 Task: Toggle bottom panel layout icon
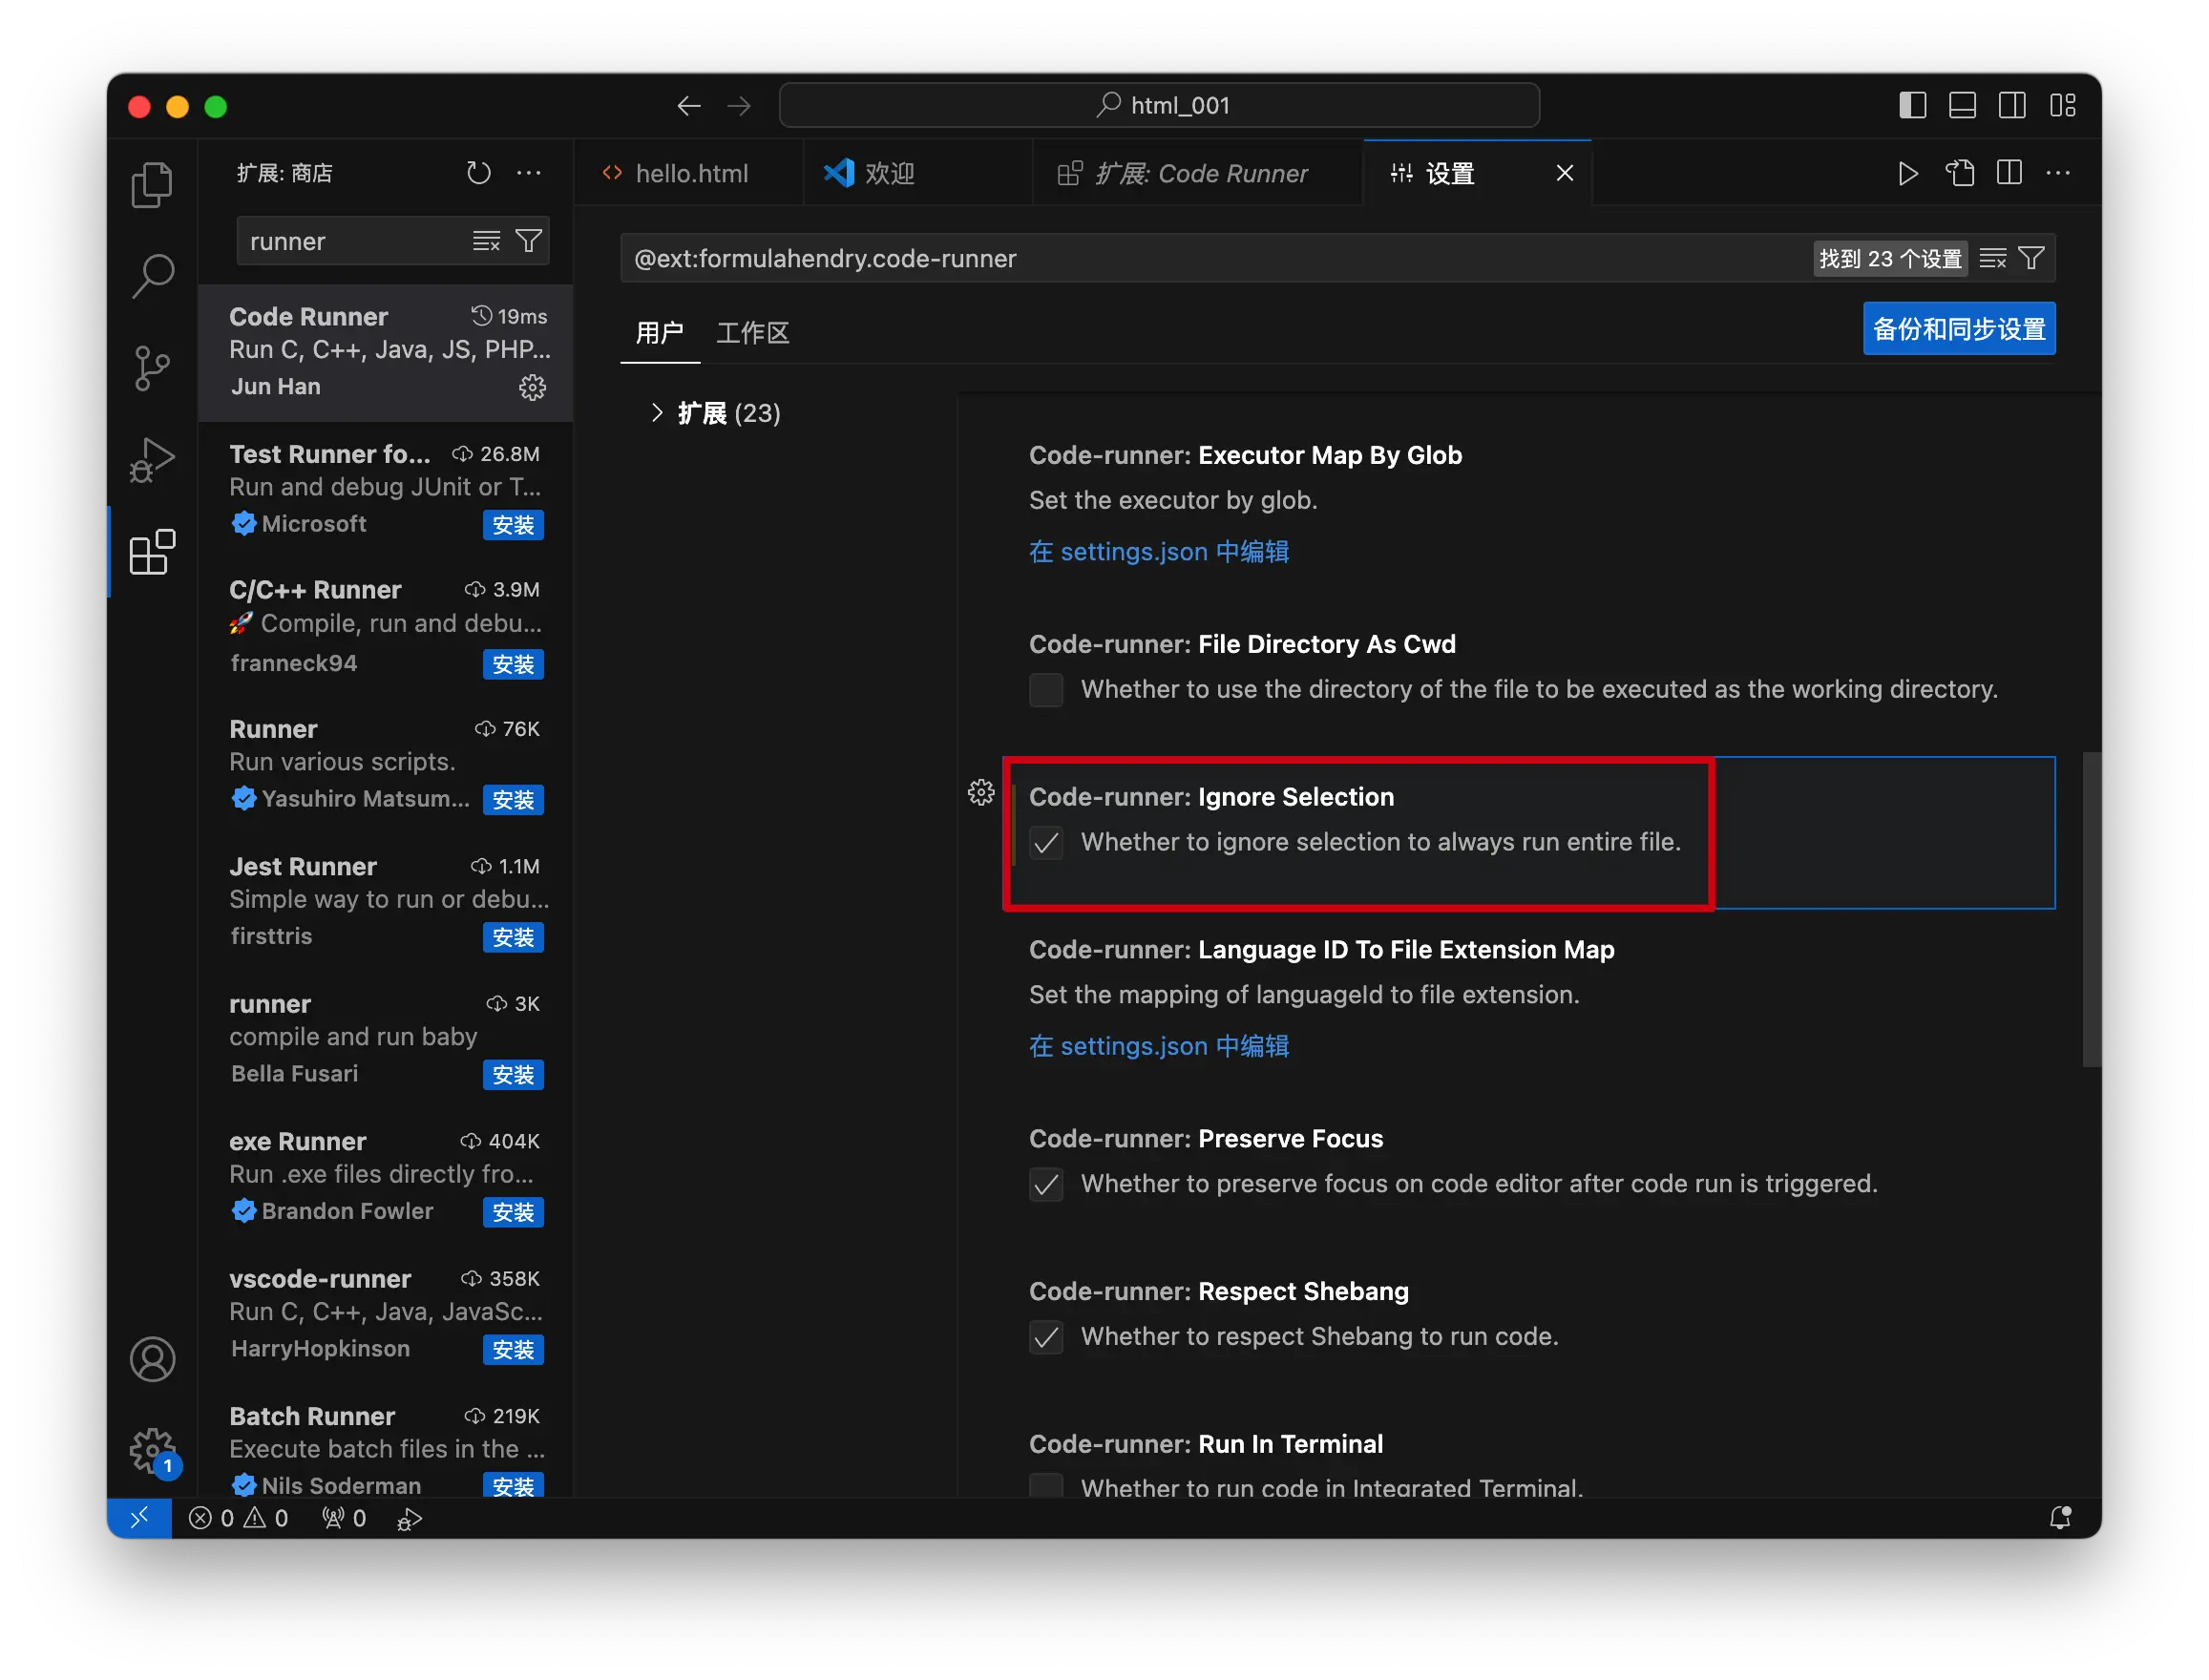click(x=1962, y=105)
